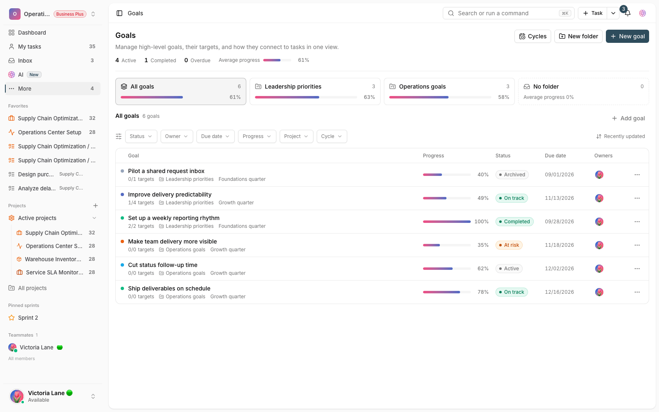Open the Project filter dropdown
Image resolution: width=659 pixels, height=412 pixels.
tap(297, 136)
